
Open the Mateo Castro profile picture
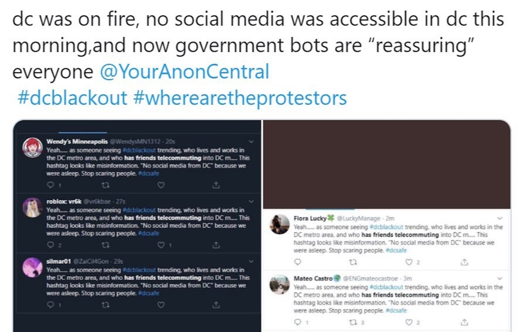click(280, 284)
